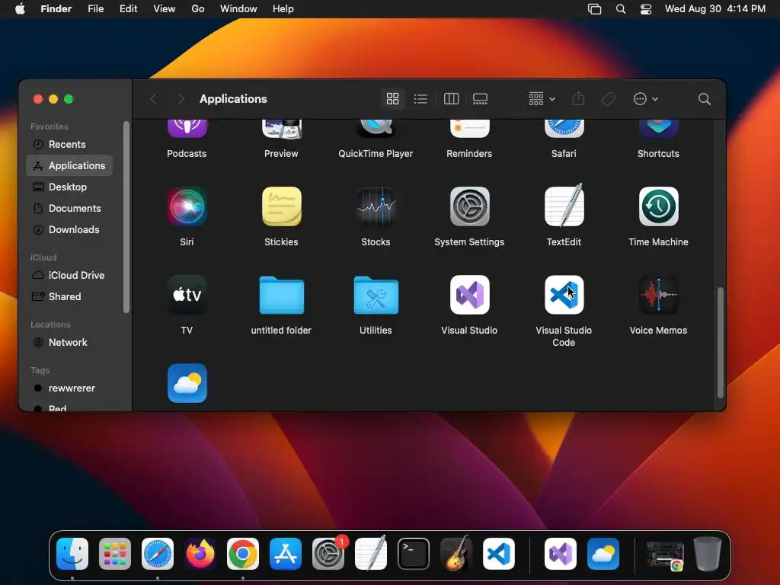Select the TextEdit app icon in Finder

(564, 206)
